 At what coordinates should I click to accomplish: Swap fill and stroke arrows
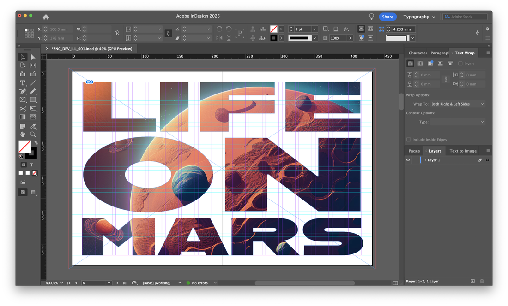coord(36,143)
